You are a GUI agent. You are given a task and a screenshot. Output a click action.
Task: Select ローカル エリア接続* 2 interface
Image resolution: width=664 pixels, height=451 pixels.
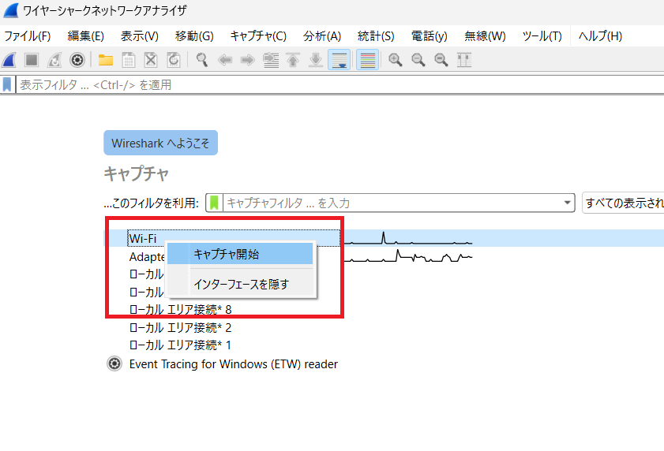pos(180,327)
